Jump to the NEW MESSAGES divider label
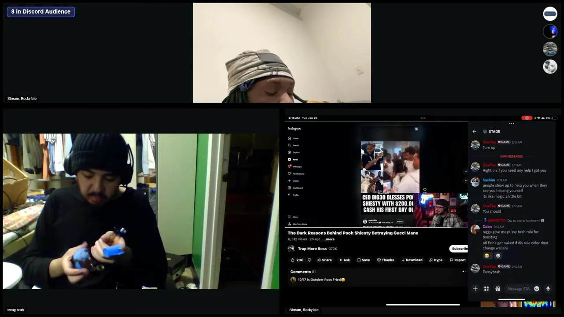Screen dimensions: 564x317 [512, 156]
